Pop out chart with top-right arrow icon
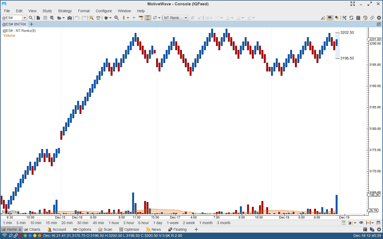Image resolution: width=383 pixels, height=239 pixels. click(x=379, y=24)
